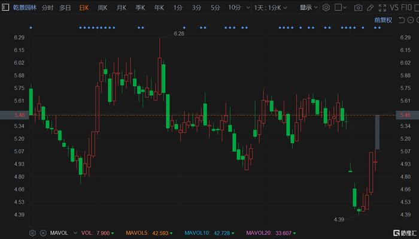Select the 月K monthly chart tab
This screenshot has width=419, height=239.
(122, 8)
